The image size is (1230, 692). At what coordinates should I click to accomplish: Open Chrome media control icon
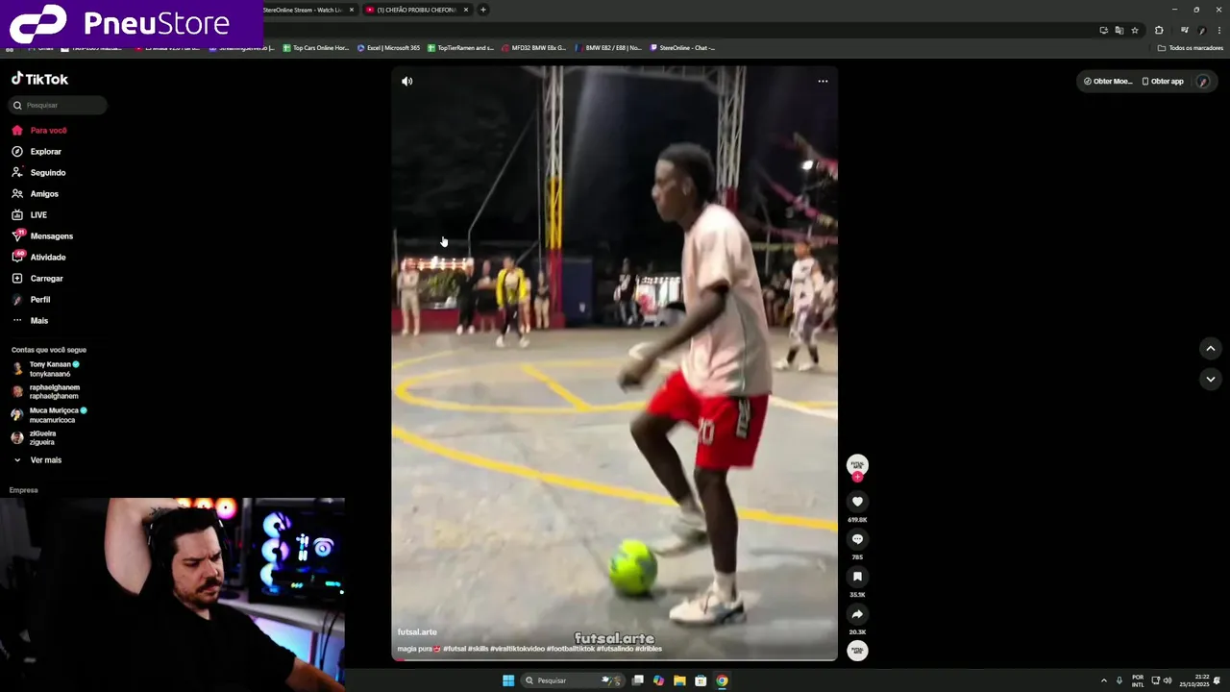pyautogui.click(x=1185, y=30)
